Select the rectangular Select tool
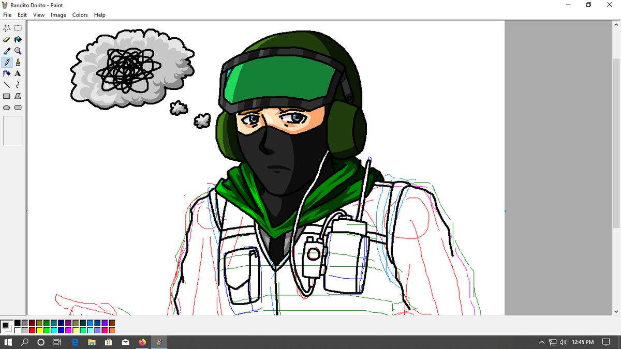 18,28
